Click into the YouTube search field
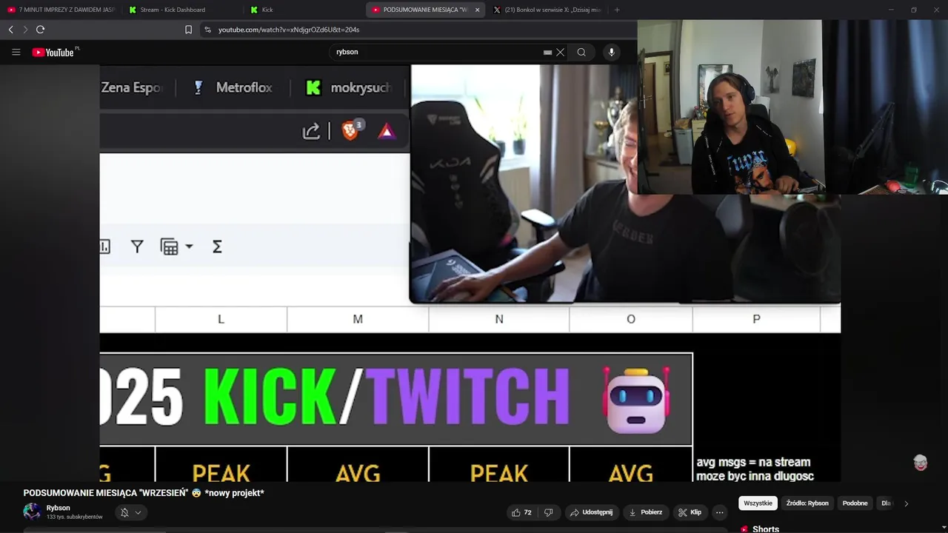The width and height of the screenshot is (948, 533). 437,53
